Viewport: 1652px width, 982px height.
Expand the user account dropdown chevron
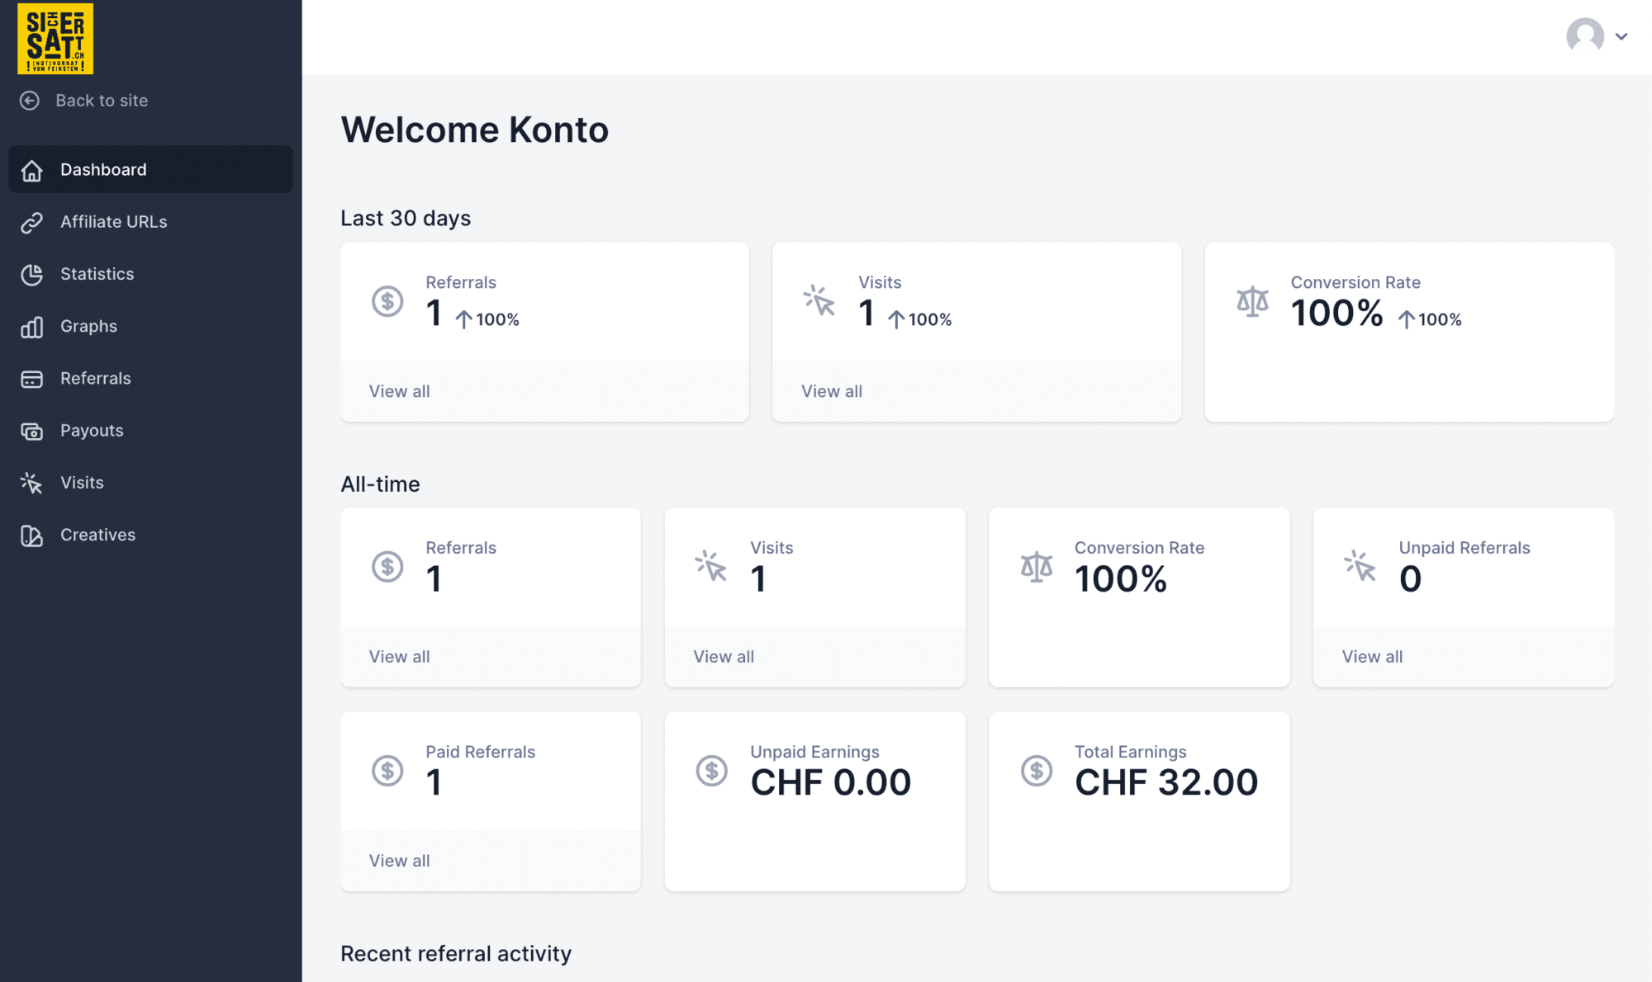click(1621, 36)
